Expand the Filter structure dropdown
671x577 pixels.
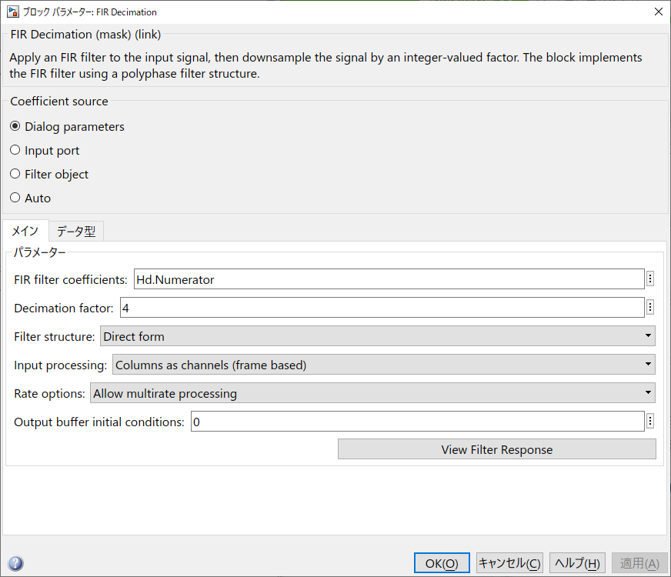pos(377,336)
